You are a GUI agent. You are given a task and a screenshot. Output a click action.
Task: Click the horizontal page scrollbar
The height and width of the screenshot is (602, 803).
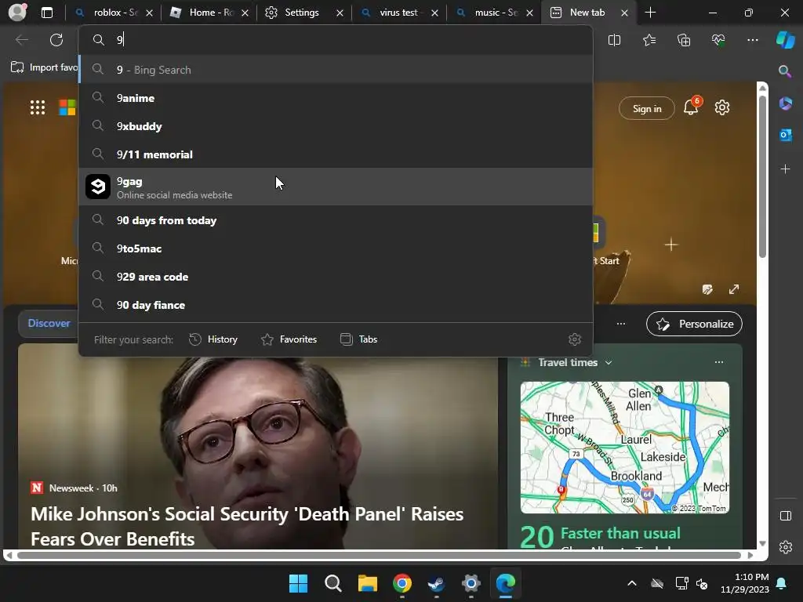click(x=379, y=556)
